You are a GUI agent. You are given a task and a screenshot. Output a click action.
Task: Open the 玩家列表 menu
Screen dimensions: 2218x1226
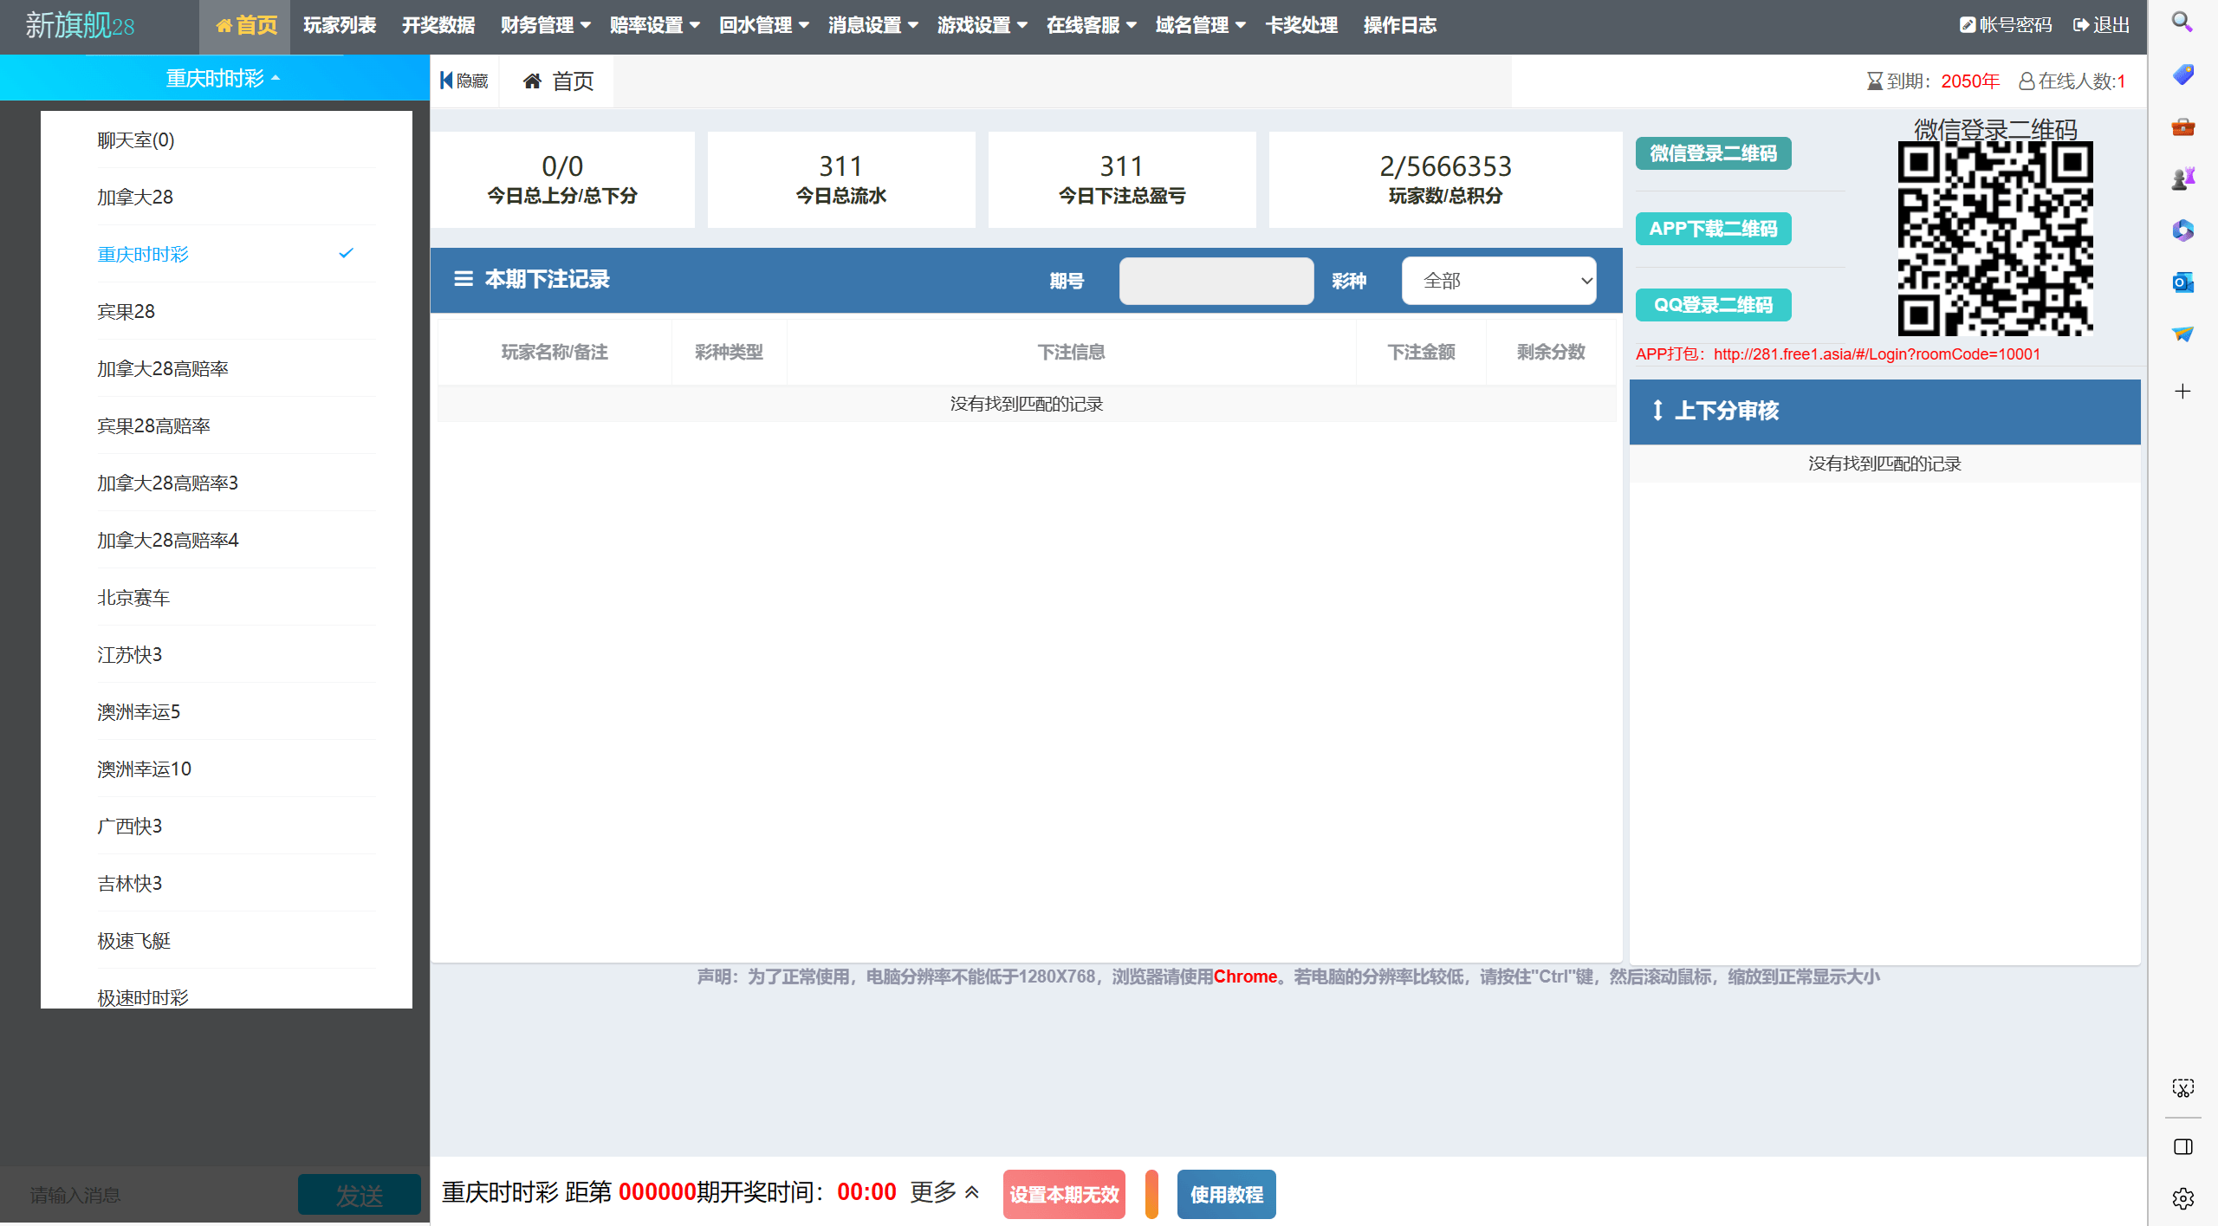point(340,25)
